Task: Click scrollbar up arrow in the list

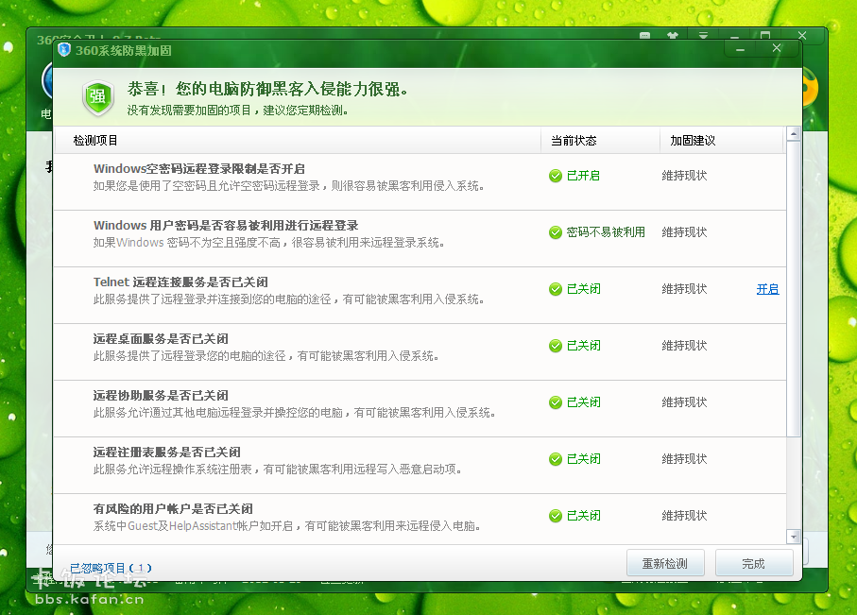Action: (x=794, y=133)
